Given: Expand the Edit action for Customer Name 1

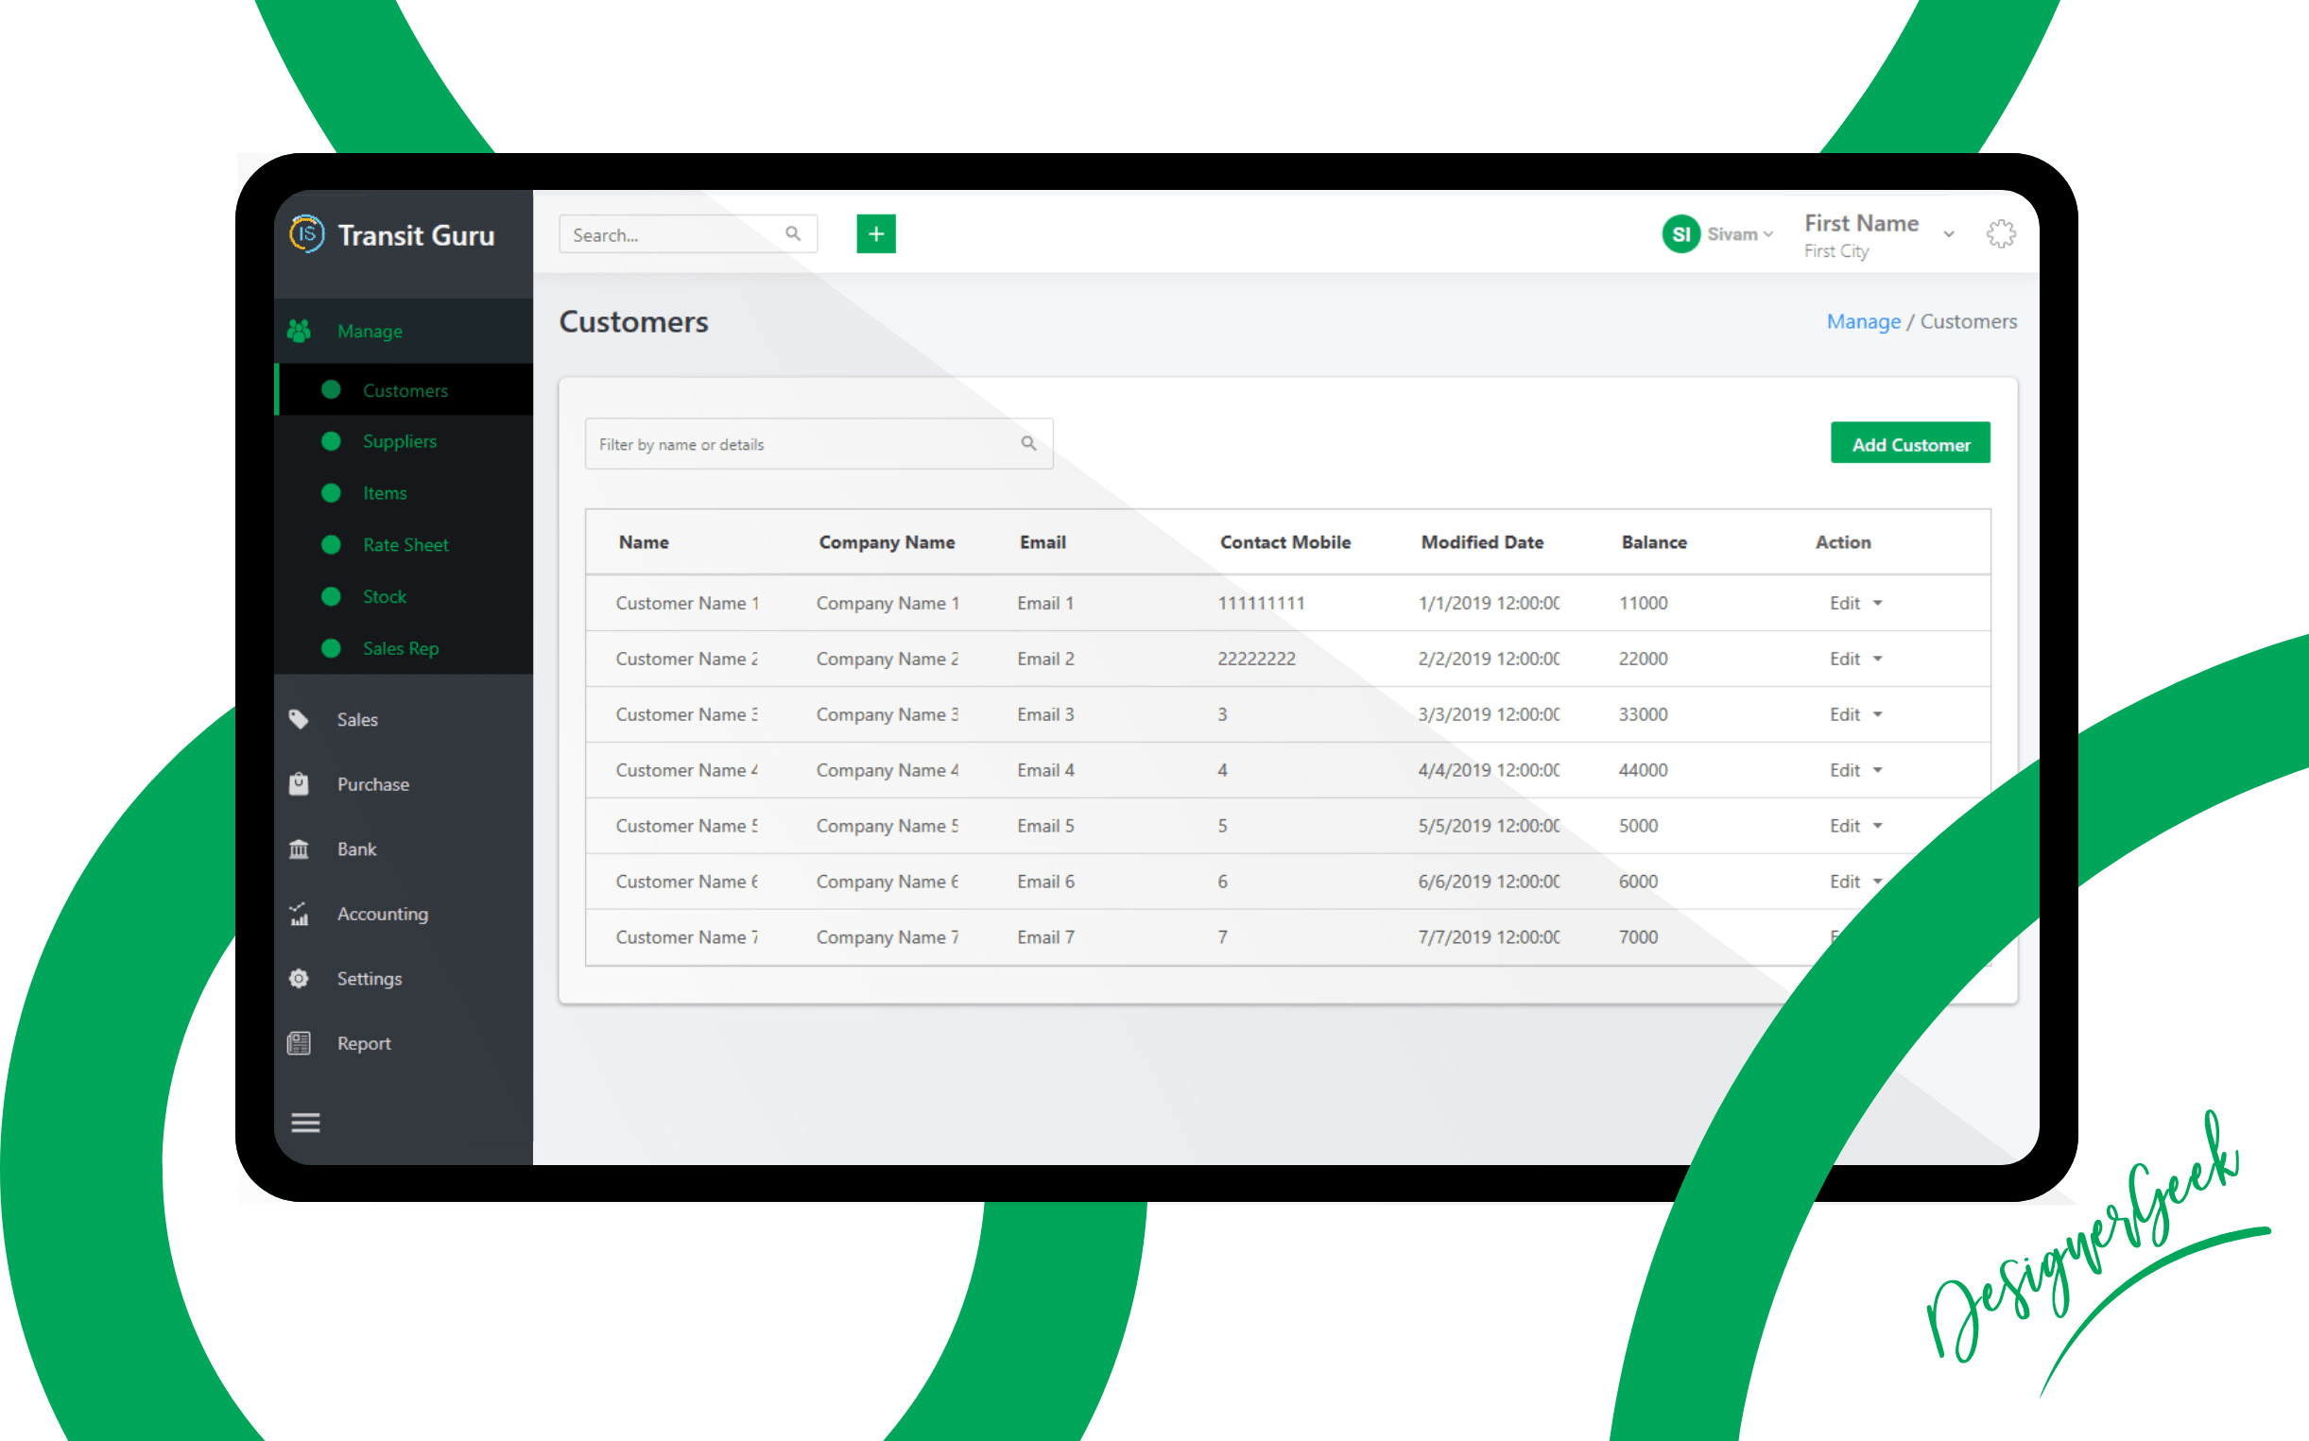Looking at the screenshot, I should 1877,601.
